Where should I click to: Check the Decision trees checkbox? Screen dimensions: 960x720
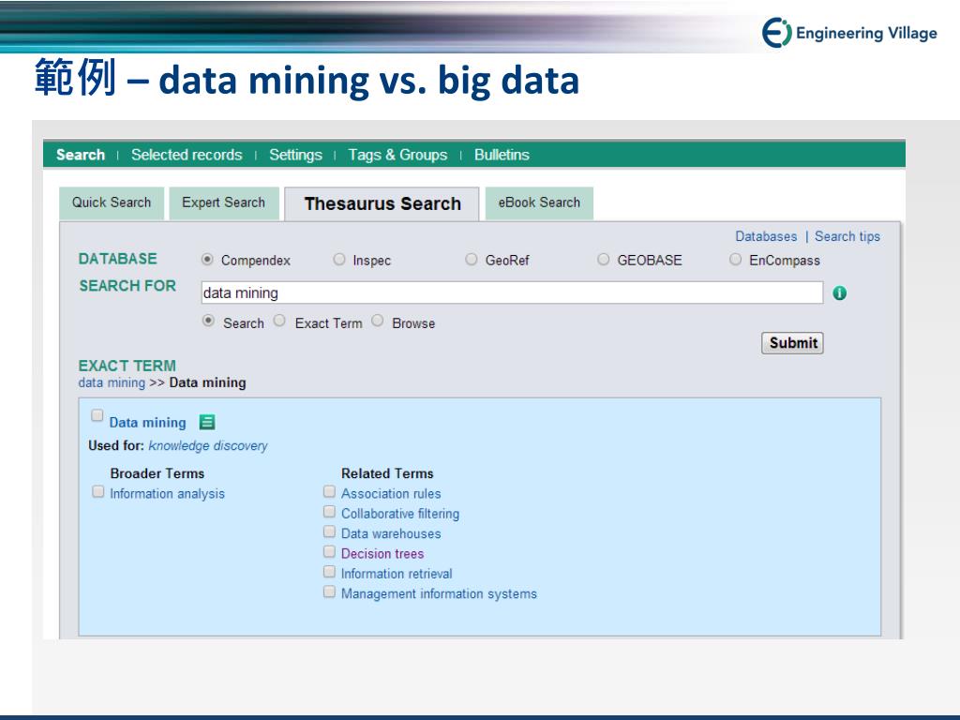(x=329, y=551)
